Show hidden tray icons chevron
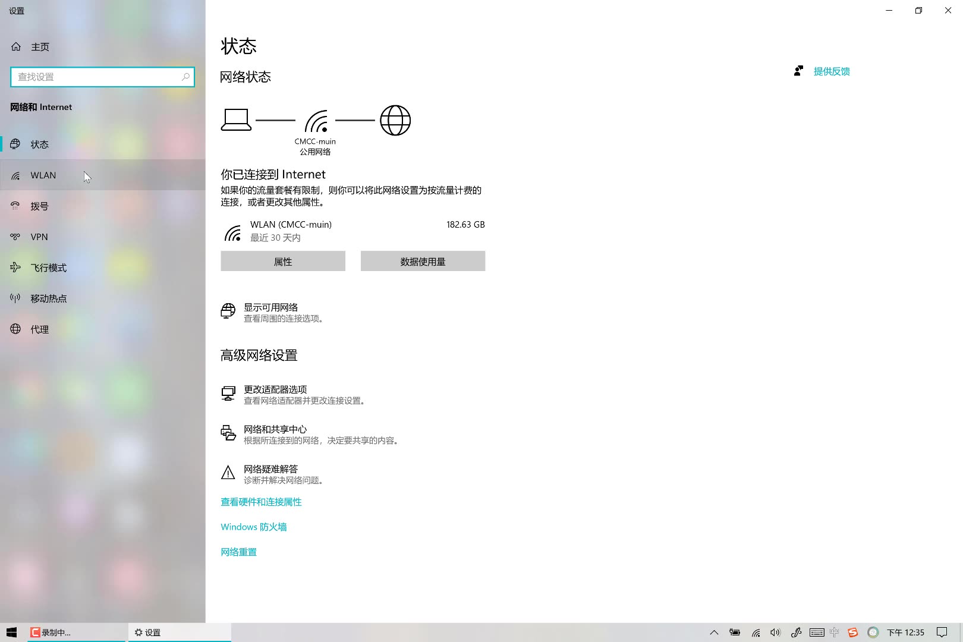 [715, 632]
